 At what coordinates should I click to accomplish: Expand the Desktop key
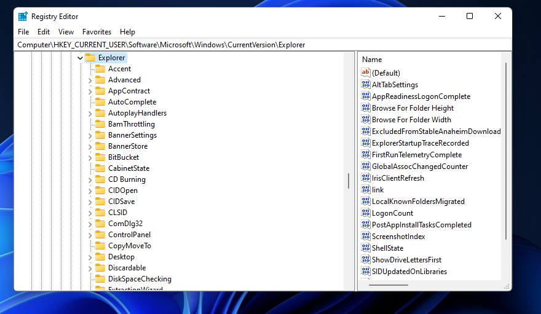90,257
